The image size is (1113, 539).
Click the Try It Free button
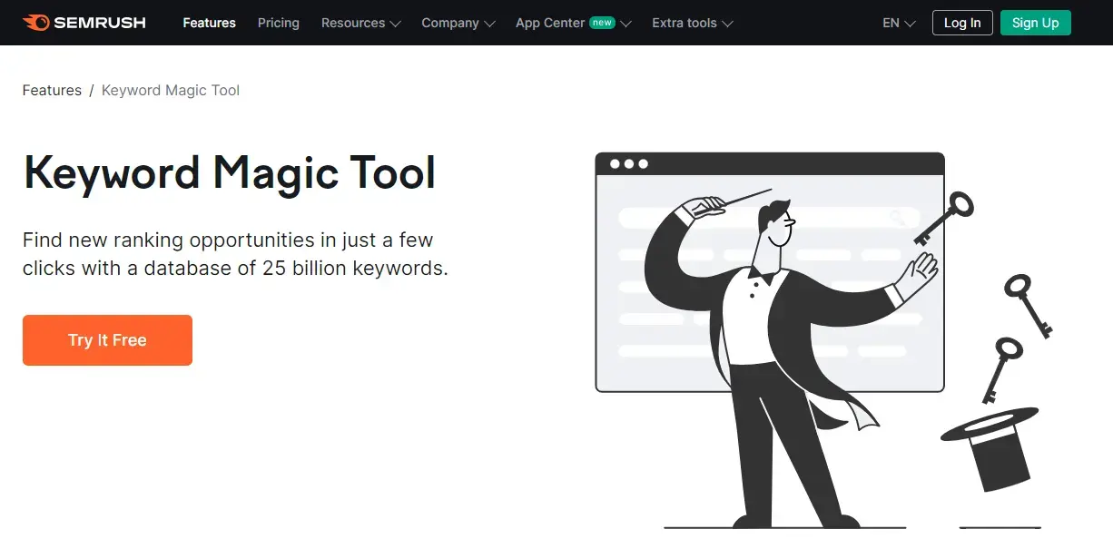[107, 339]
